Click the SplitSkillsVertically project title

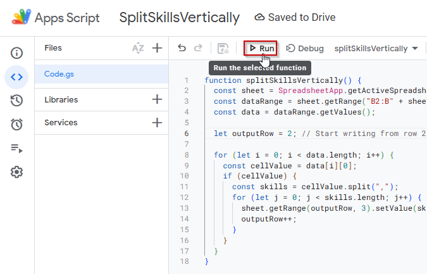coord(180,18)
